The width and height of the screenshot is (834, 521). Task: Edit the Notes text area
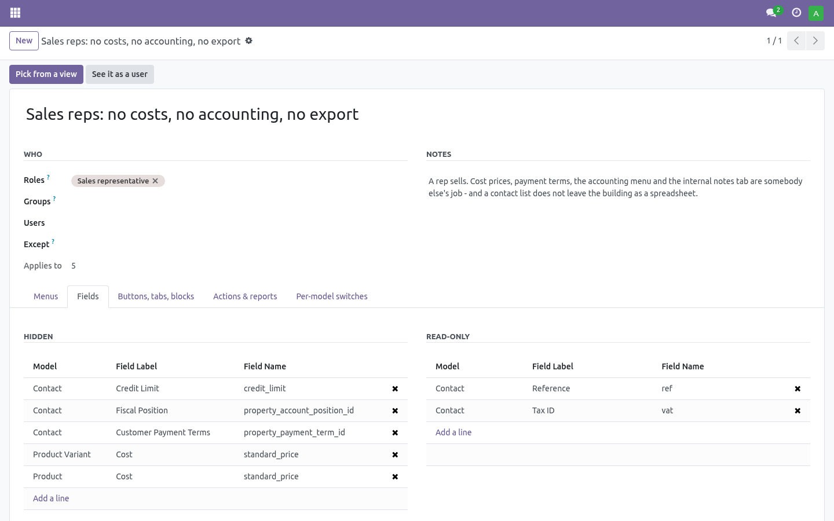[x=618, y=188]
